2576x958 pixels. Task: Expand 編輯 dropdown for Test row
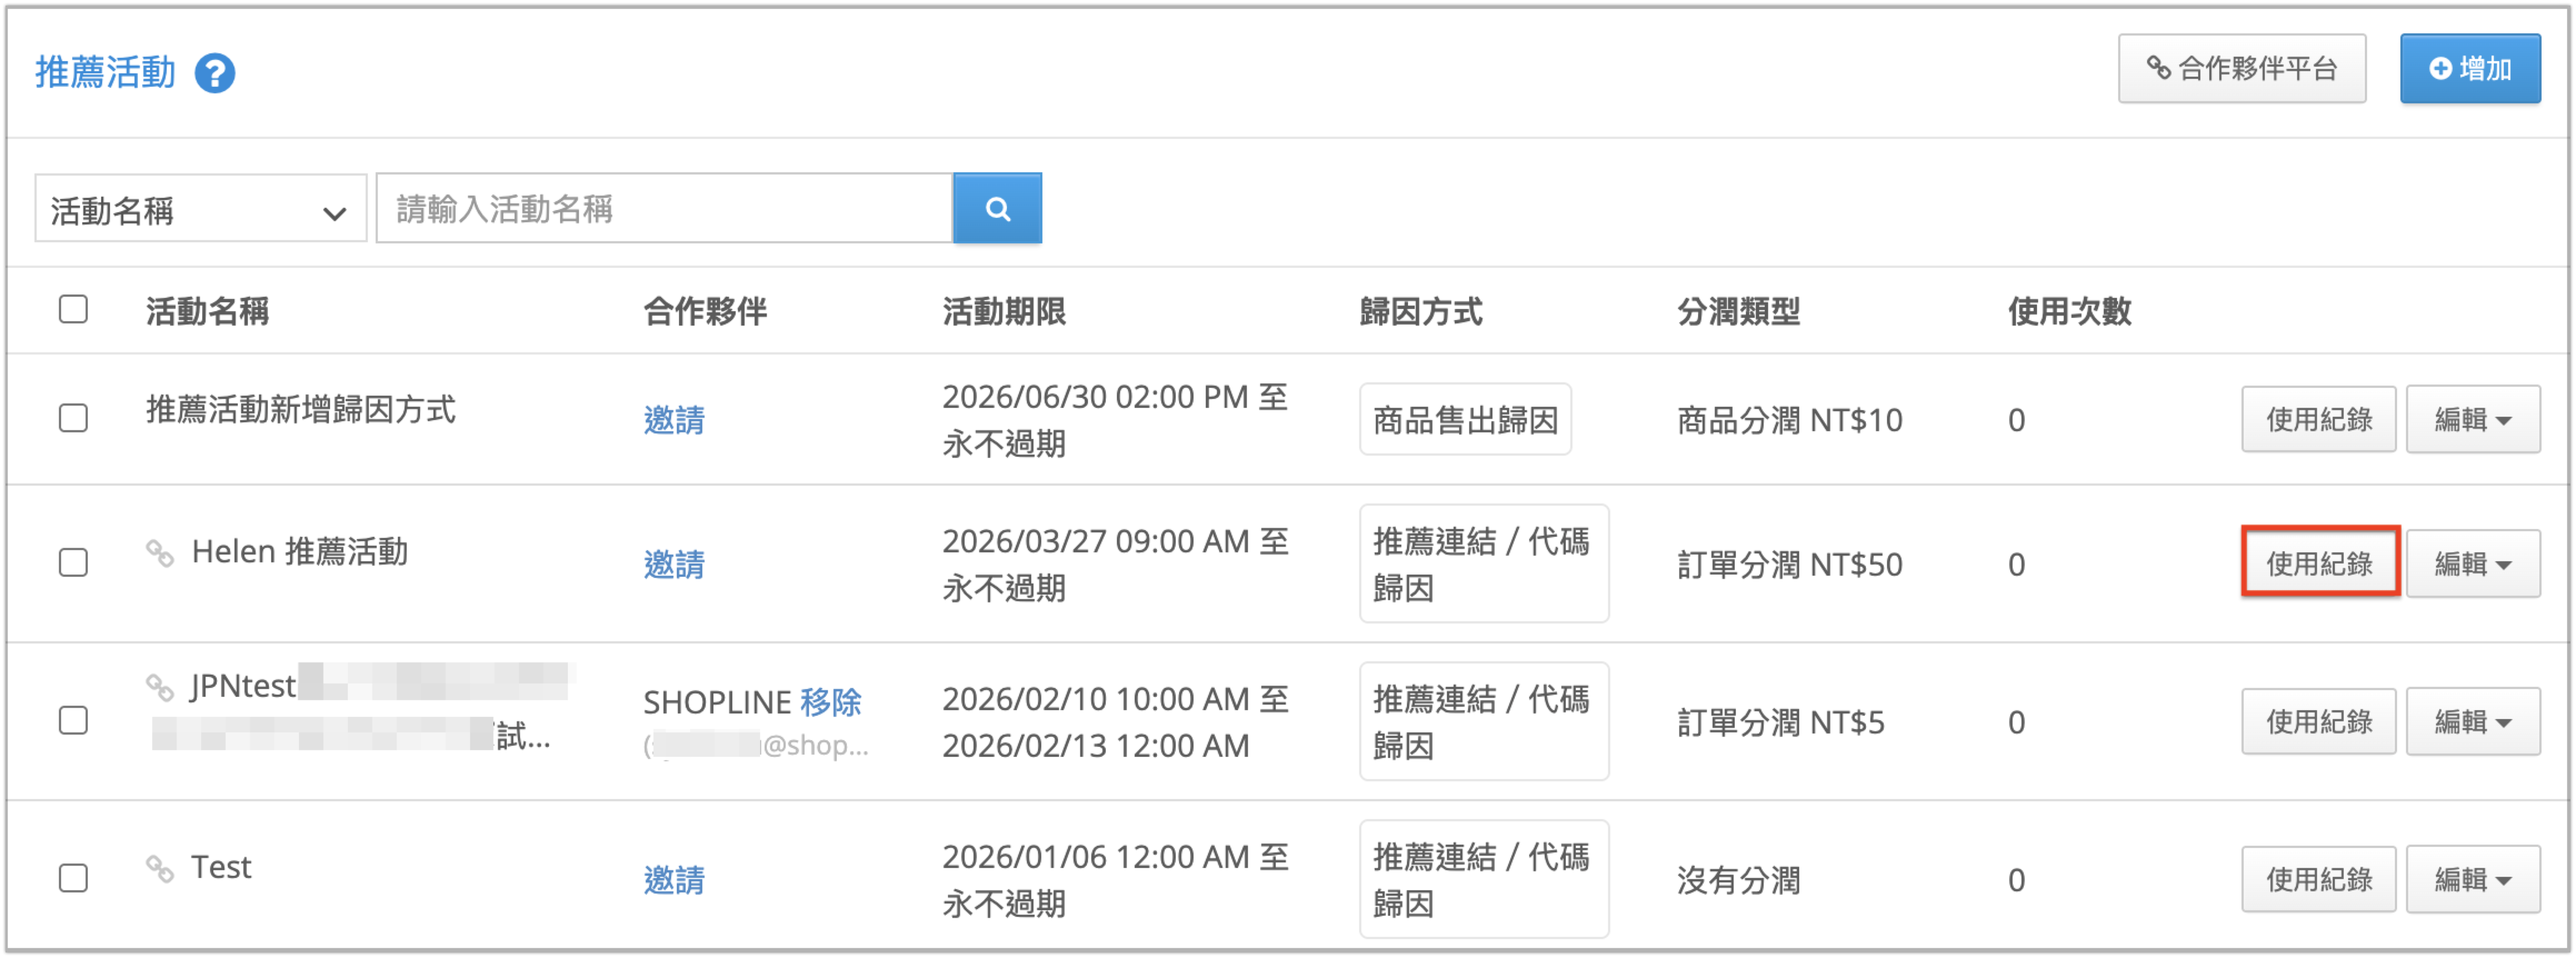point(2473,879)
